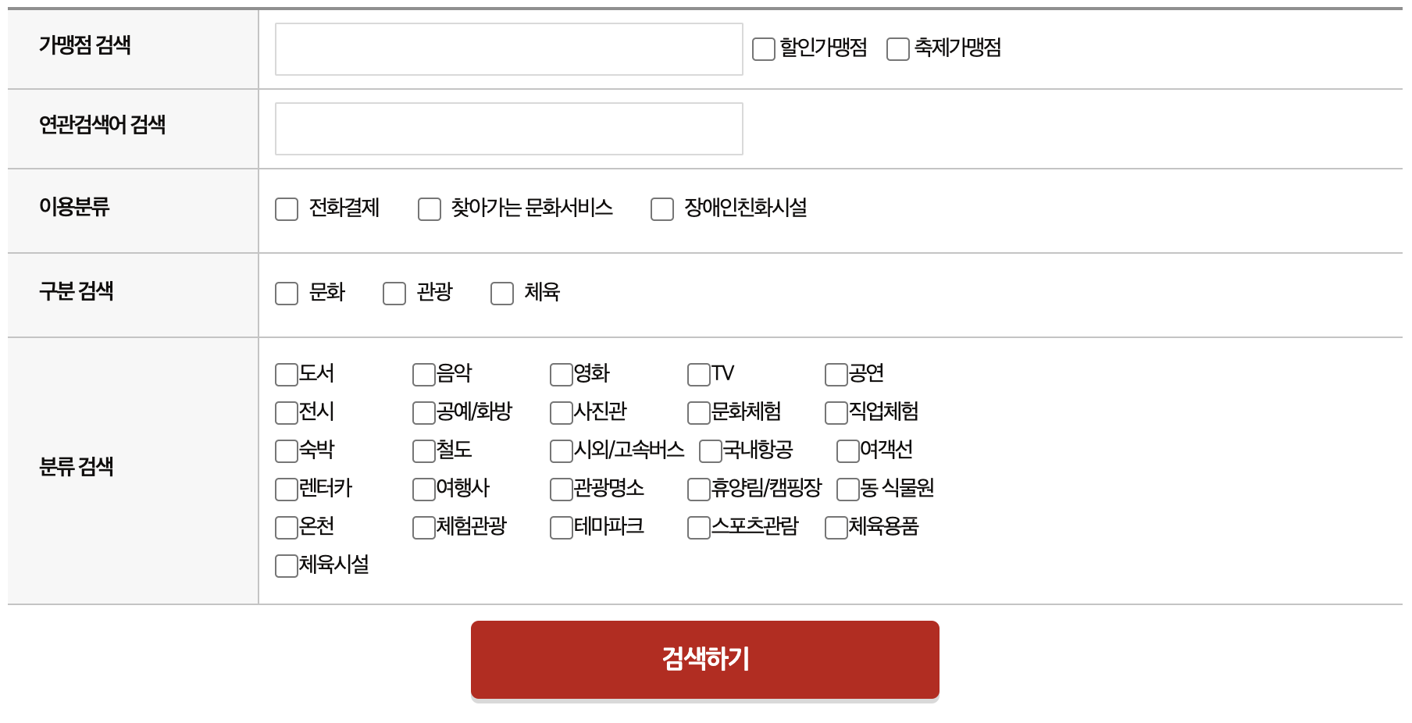Check the 전화결제 option
Image resolution: width=1412 pixels, height=723 pixels.
click(286, 208)
